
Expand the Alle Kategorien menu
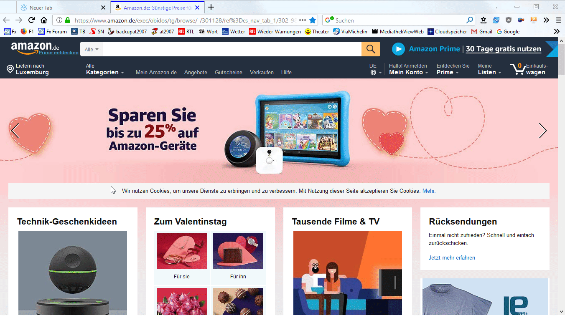pyautogui.click(x=105, y=69)
